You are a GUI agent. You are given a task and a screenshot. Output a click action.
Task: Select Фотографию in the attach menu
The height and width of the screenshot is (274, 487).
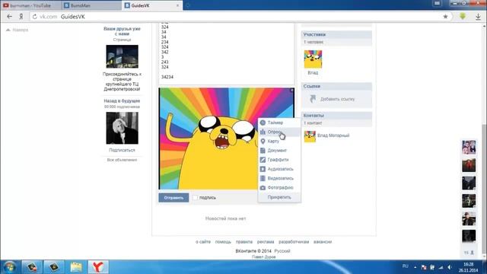tap(279, 188)
